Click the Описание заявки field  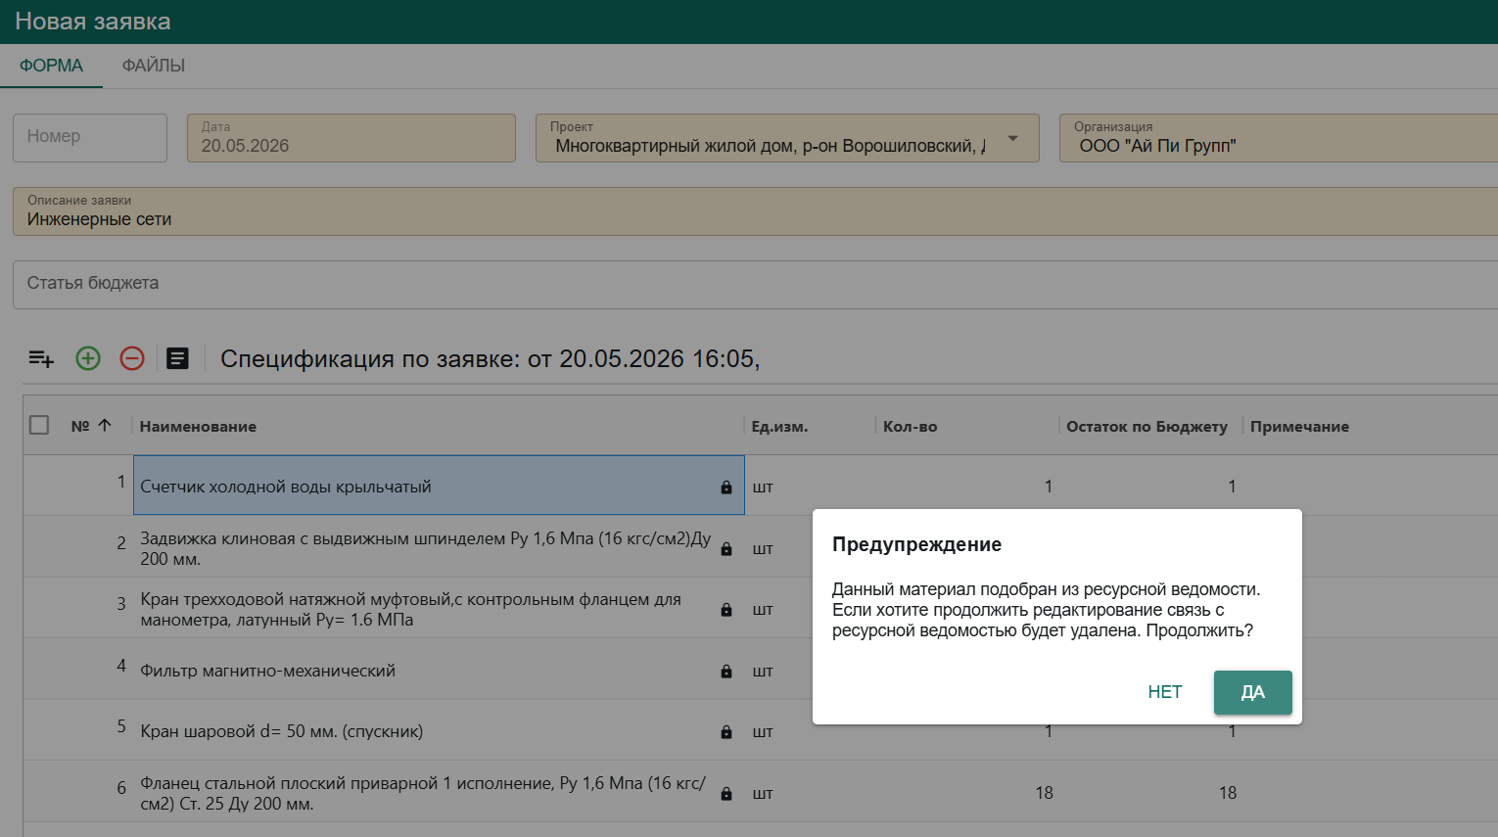point(755,211)
